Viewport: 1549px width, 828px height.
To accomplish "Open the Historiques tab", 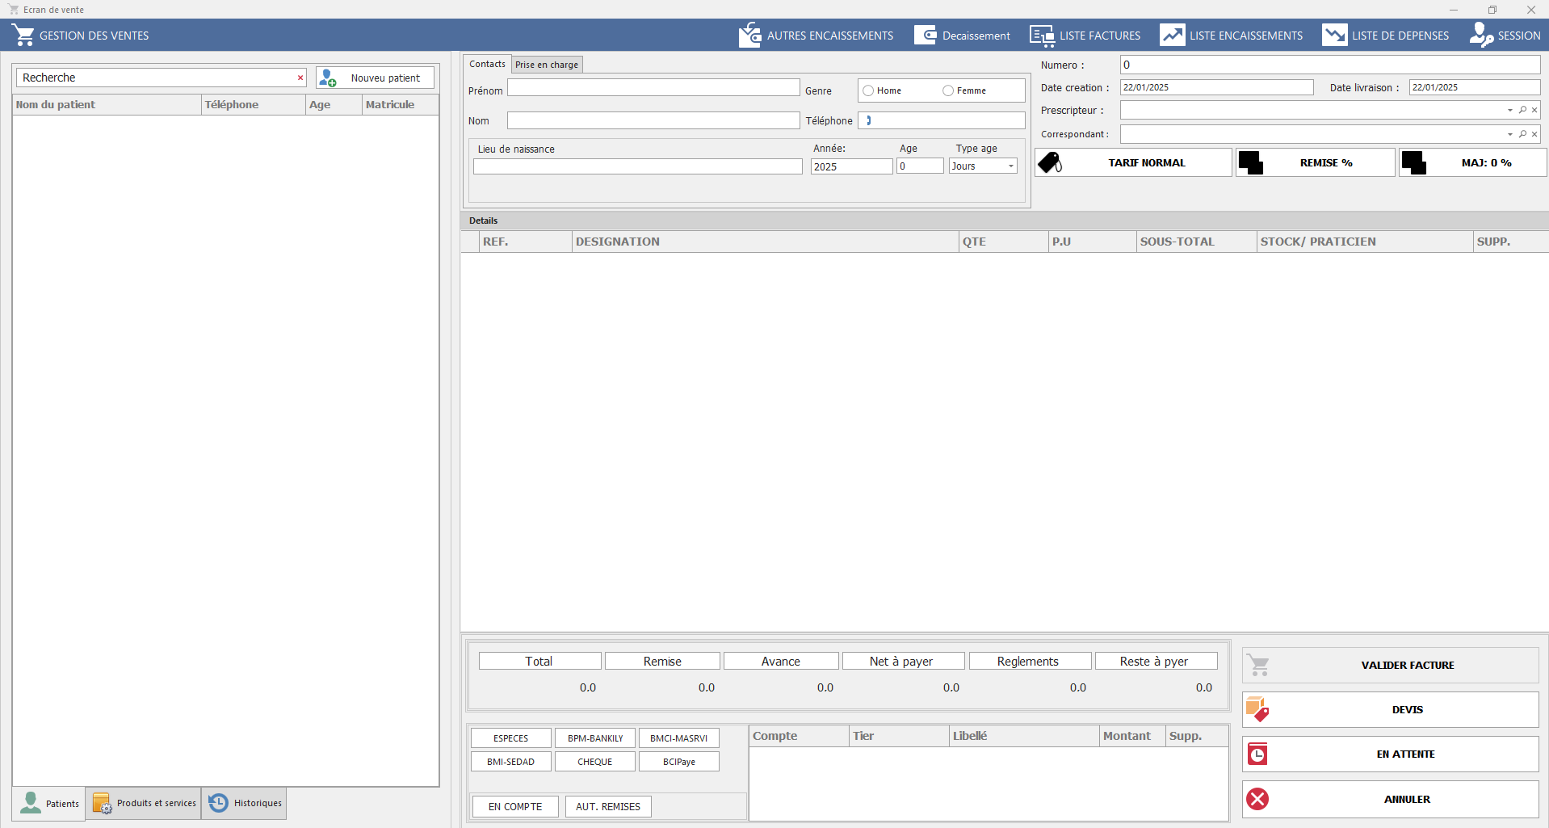I will (245, 803).
